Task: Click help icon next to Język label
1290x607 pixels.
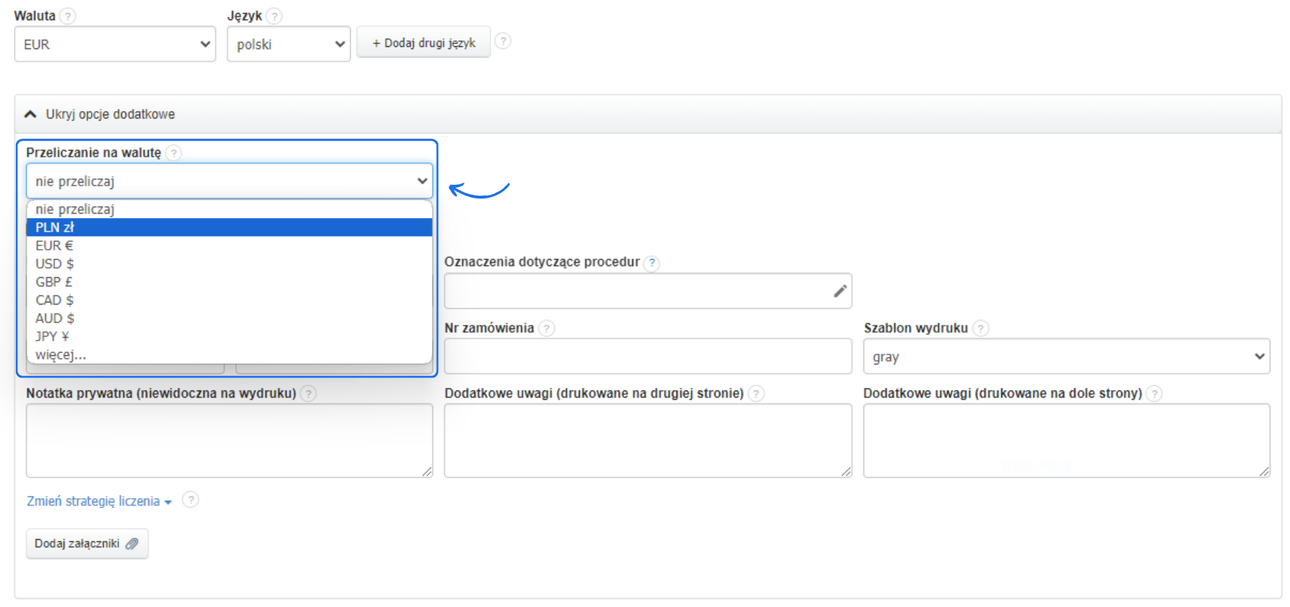Action: pyautogui.click(x=274, y=16)
